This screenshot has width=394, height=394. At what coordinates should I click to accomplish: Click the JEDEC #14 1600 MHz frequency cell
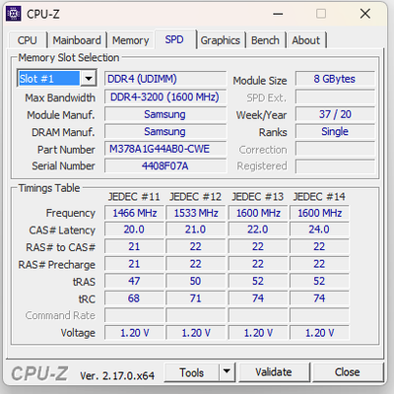click(x=319, y=213)
